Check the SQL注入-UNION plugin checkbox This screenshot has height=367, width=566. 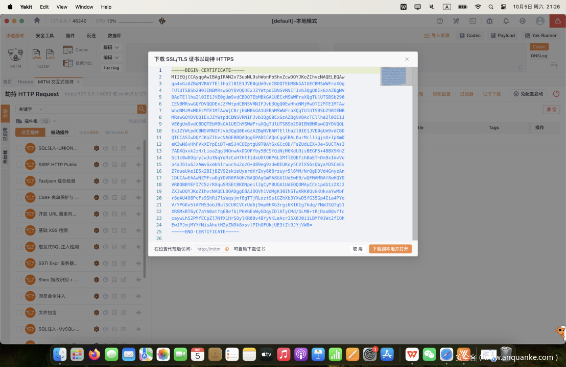point(19,148)
